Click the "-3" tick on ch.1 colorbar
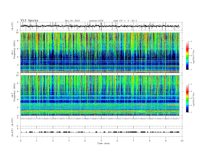The image size is (205, 158). pos(191,42)
